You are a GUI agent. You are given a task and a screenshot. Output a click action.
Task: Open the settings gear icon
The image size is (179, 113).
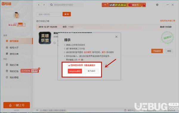[157, 5]
